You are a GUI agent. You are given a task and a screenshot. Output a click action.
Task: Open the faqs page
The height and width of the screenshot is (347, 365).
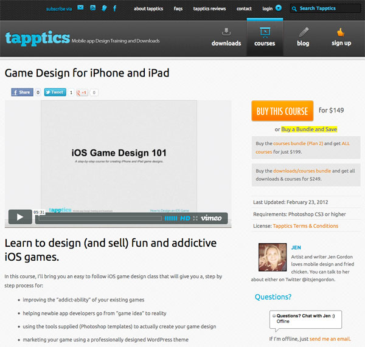(178, 9)
